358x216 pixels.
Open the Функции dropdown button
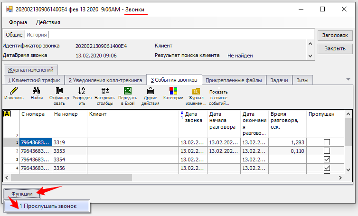click(x=23, y=194)
